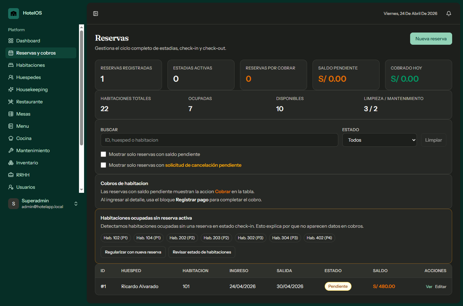Open Dashboard via its grid icon

point(11,41)
